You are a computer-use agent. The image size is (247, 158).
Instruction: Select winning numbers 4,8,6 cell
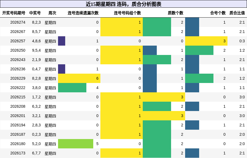(x=36, y=41)
